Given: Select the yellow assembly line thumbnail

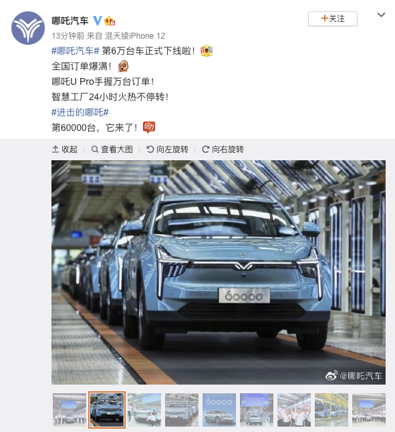Looking at the screenshot, I should pyautogui.click(x=332, y=410).
